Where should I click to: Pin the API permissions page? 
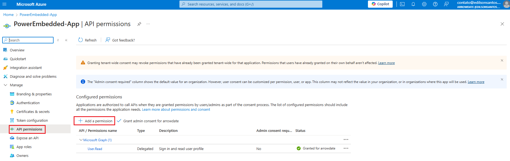coord(139,24)
